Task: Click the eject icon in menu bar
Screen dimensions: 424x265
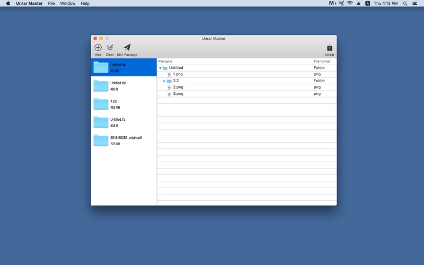Action: [x=359, y=4]
